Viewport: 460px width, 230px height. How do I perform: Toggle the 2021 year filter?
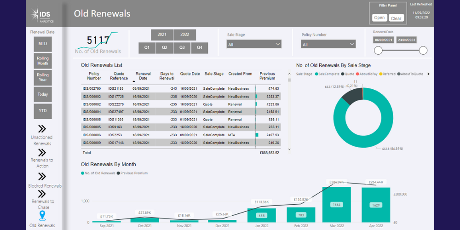[x=162, y=34]
